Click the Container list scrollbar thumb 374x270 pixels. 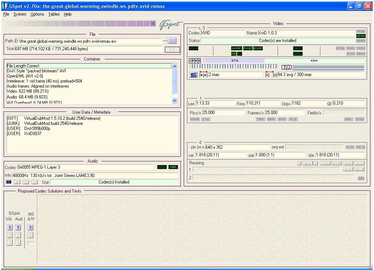175,81
